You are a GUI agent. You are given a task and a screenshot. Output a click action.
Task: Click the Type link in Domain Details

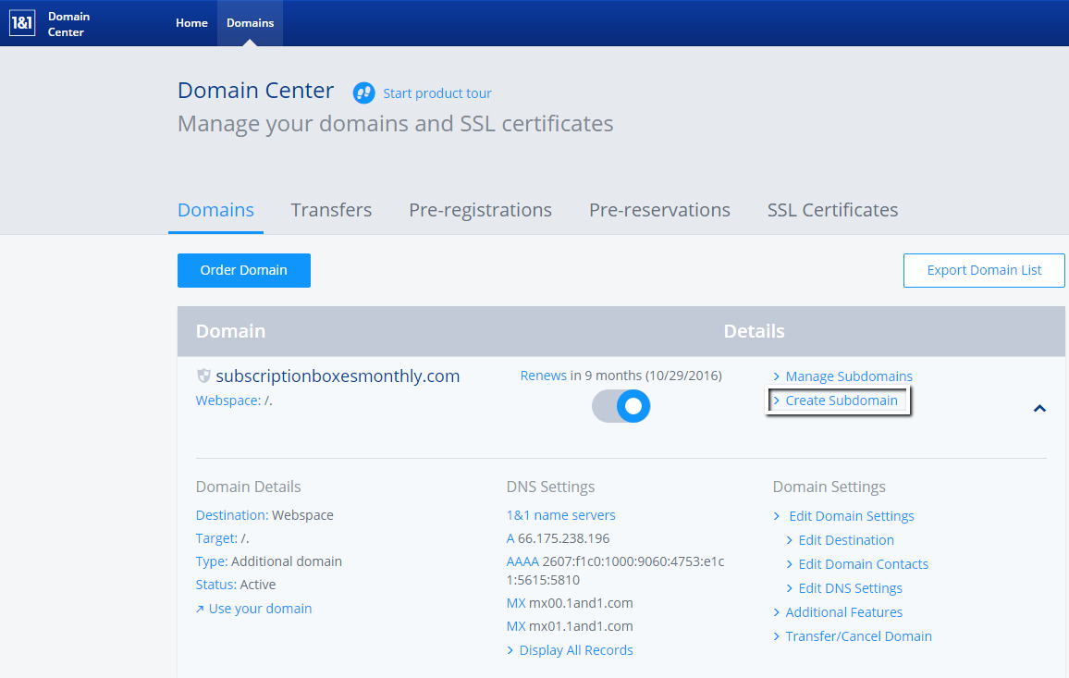pyautogui.click(x=212, y=561)
